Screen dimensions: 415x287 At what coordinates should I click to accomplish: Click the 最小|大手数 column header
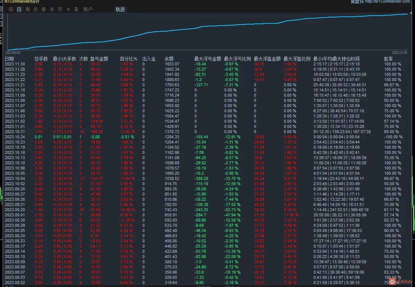click(64, 59)
